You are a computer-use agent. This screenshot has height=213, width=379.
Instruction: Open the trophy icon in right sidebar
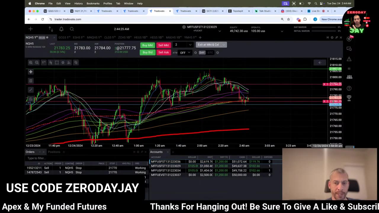[x=349, y=98]
